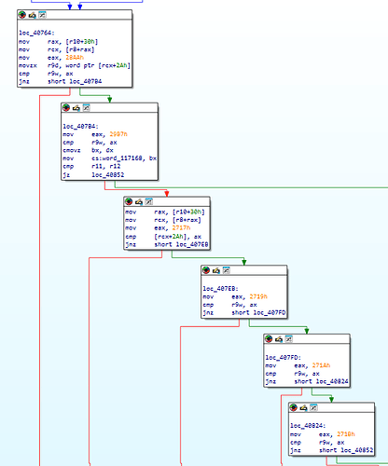Follow the jz loc_40852 operand in loc_407B4
Screen dimensions: 388x466
pyautogui.click(x=107, y=175)
